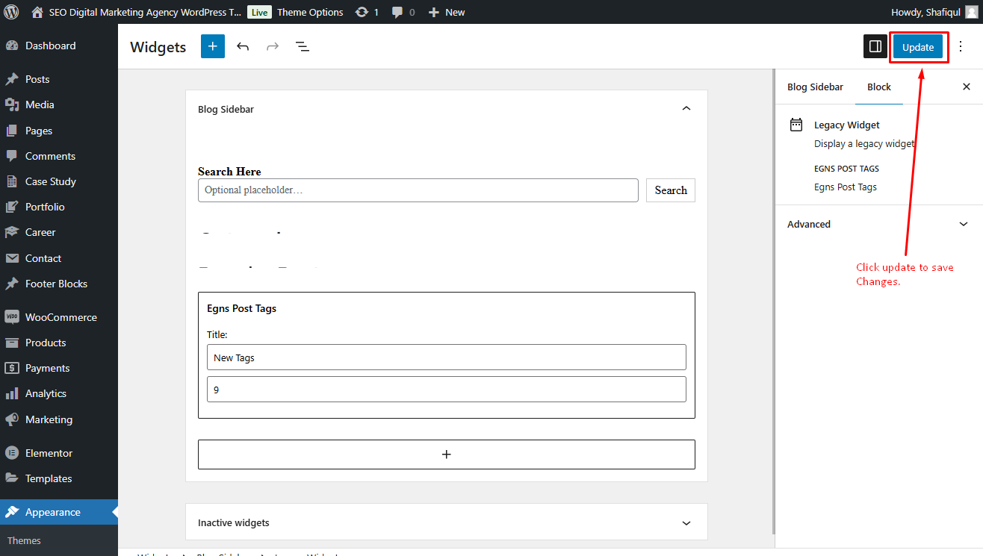
Task: Expand the Inactive widgets section
Action: coord(686,523)
